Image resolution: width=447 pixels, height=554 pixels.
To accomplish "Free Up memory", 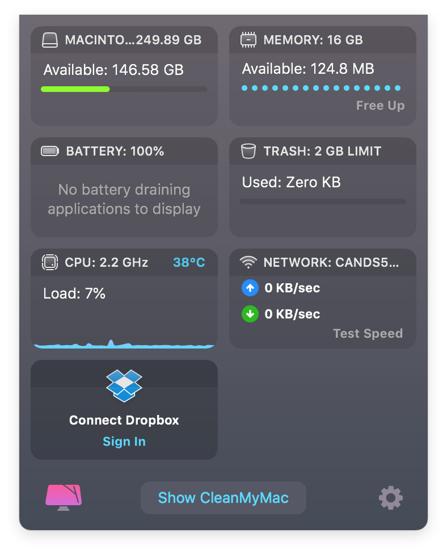I will point(380,106).
